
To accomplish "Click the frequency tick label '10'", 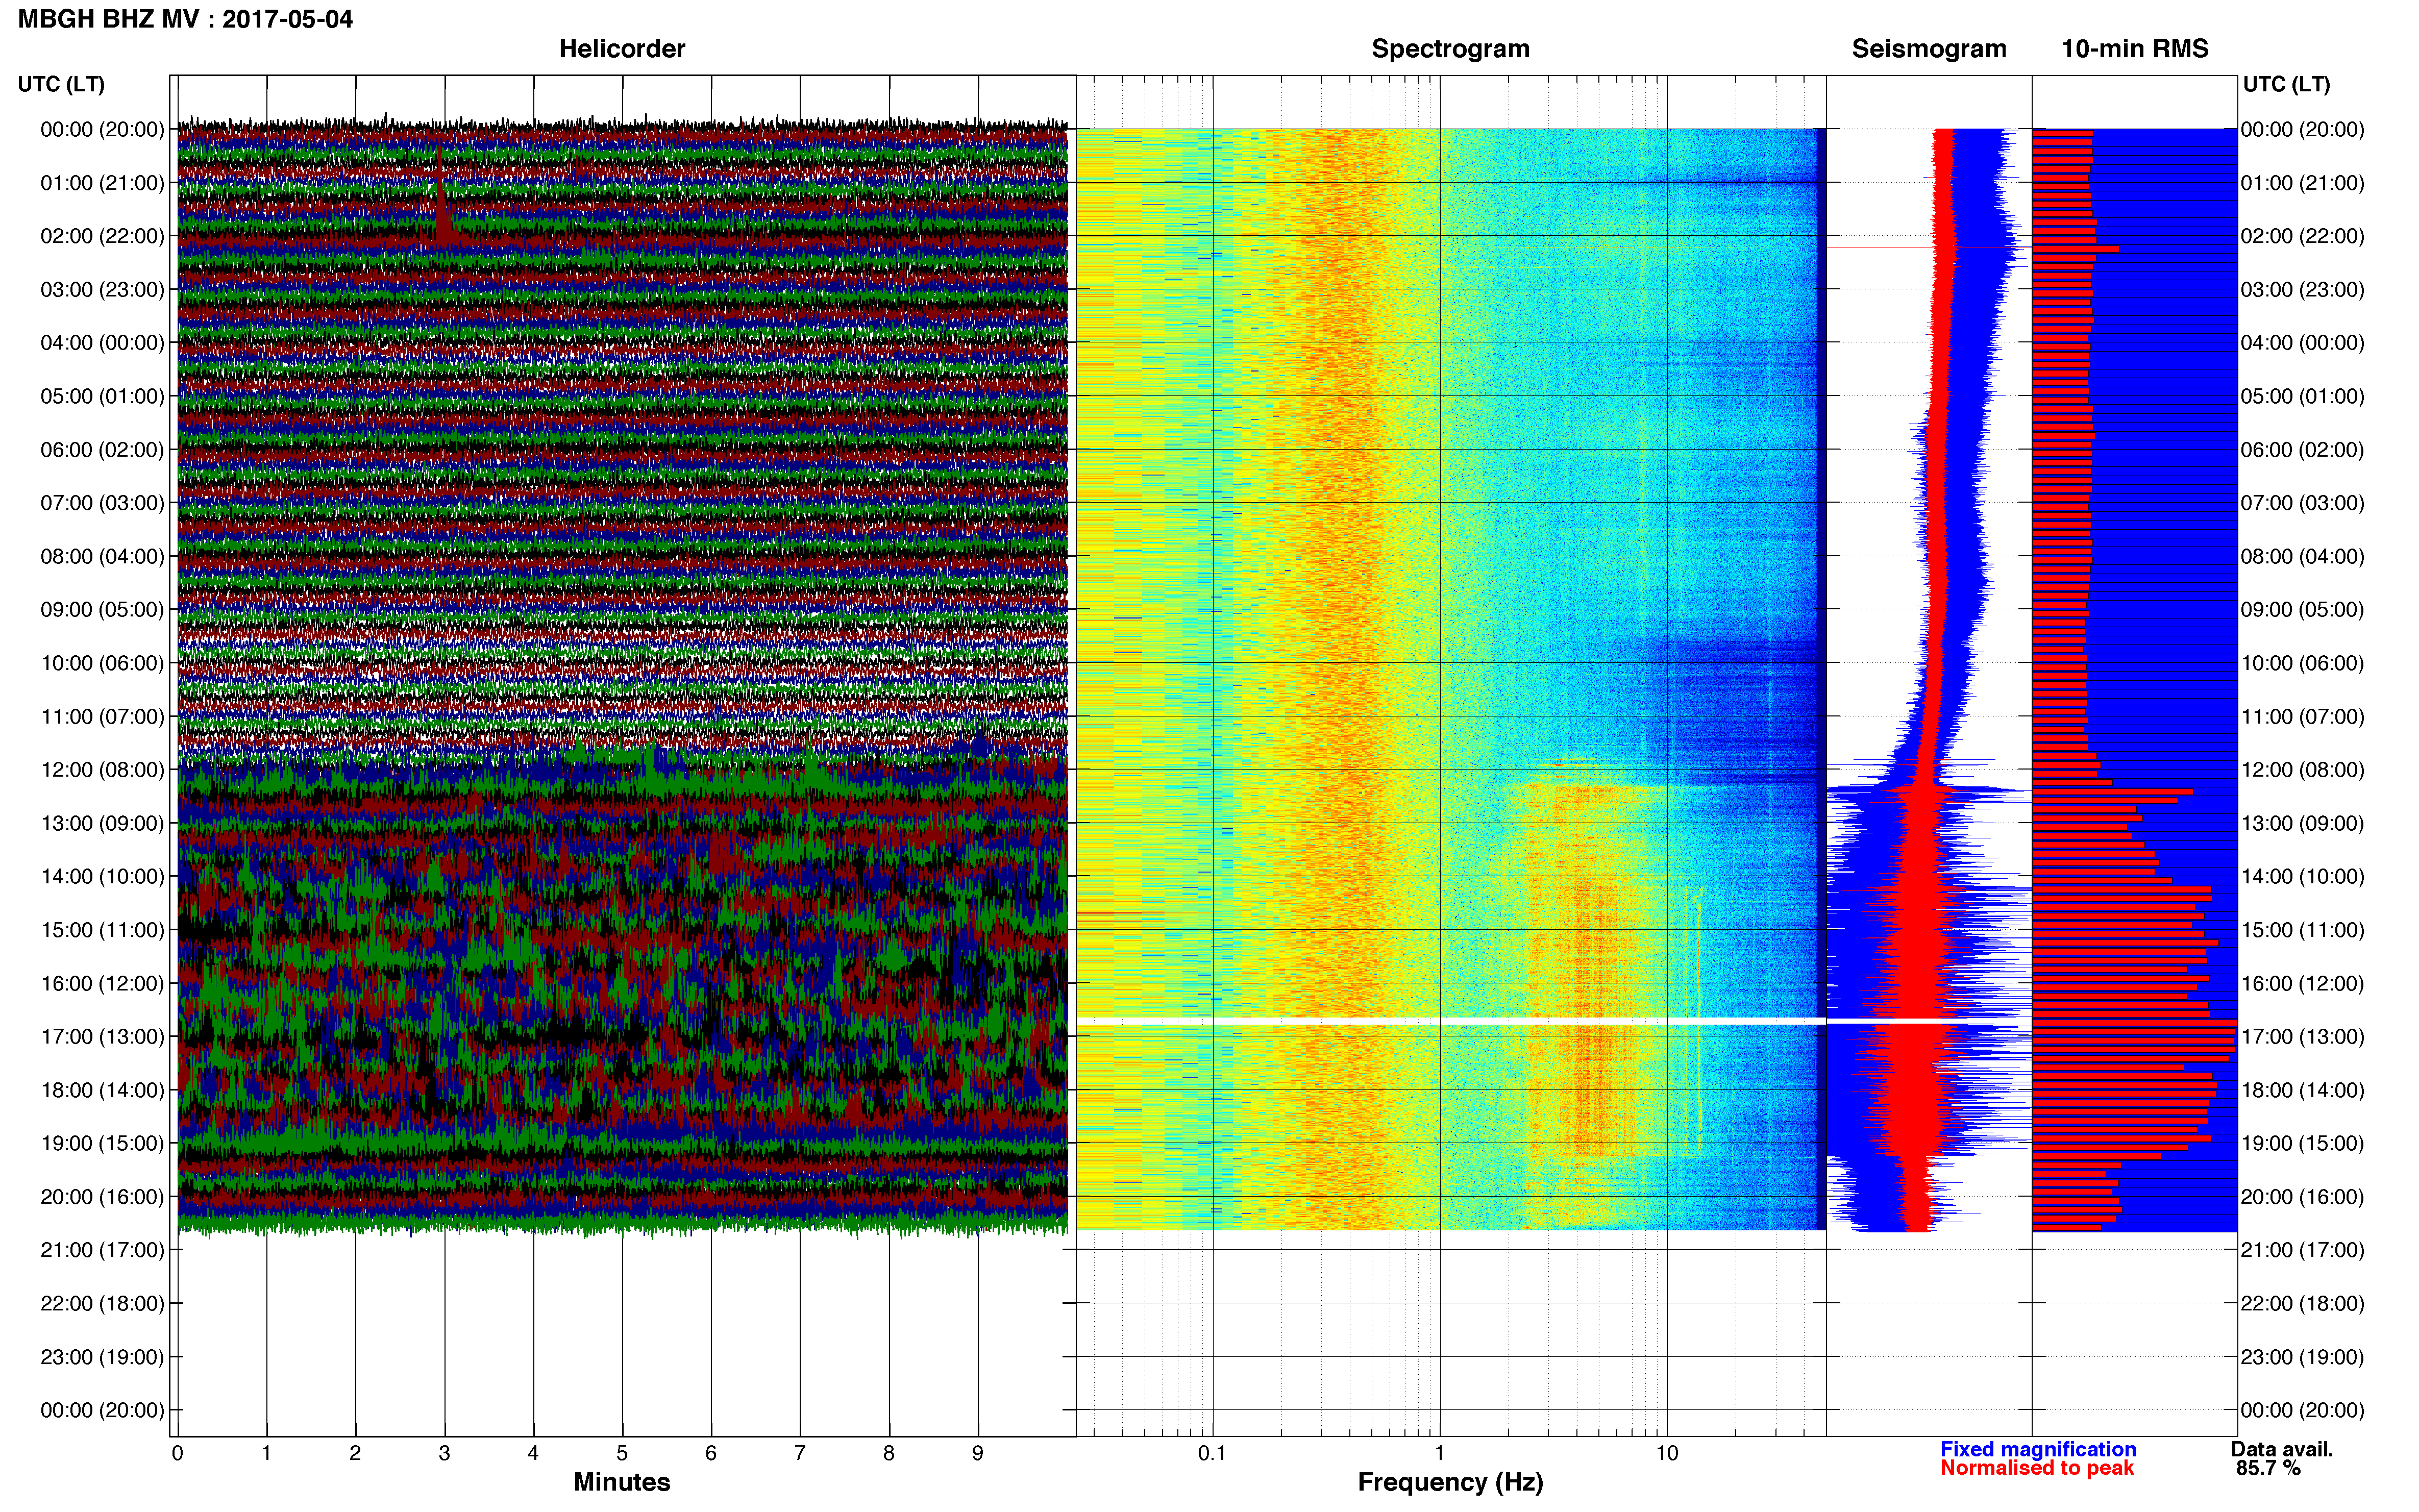I will (1667, 1453).
